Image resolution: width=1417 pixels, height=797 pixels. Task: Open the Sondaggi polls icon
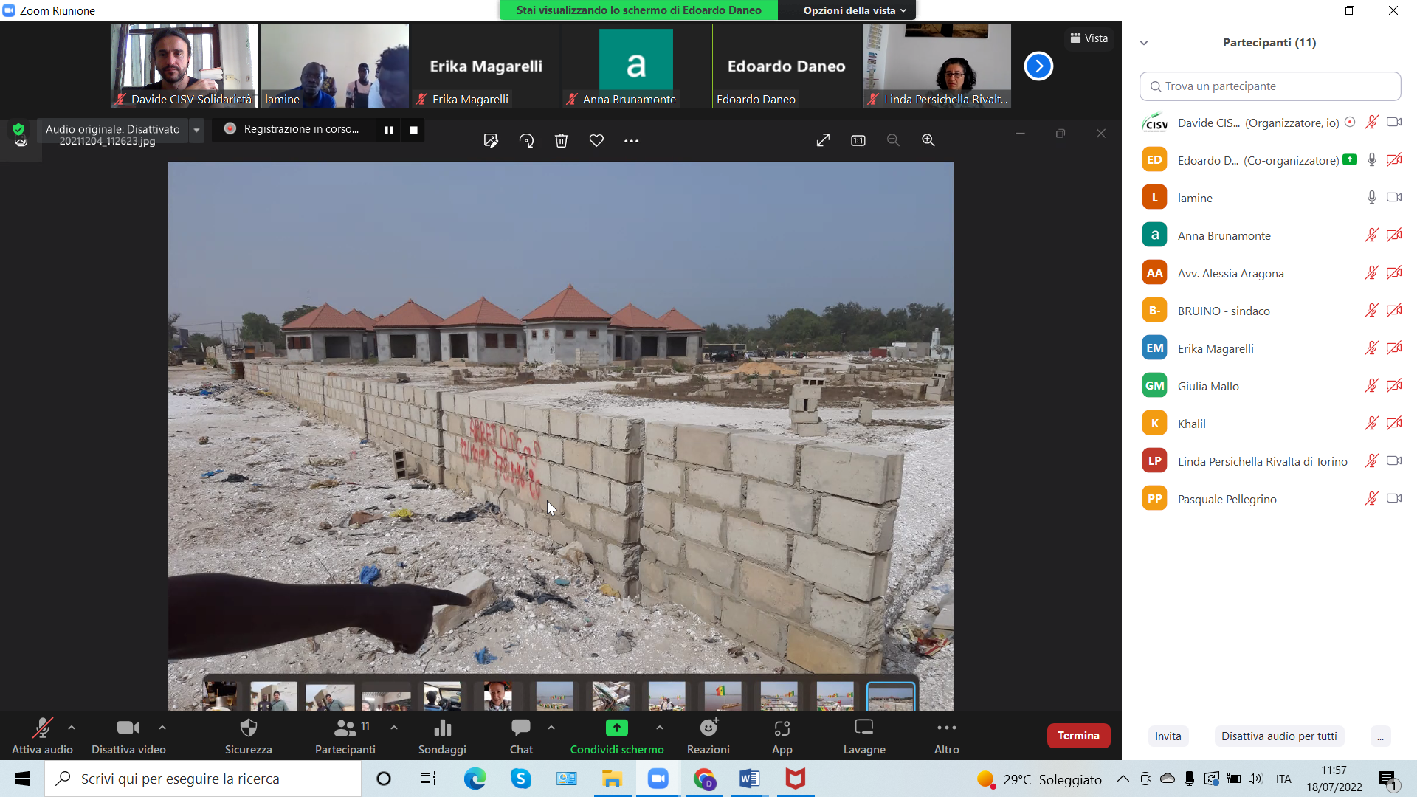click(x=443, y=728)
